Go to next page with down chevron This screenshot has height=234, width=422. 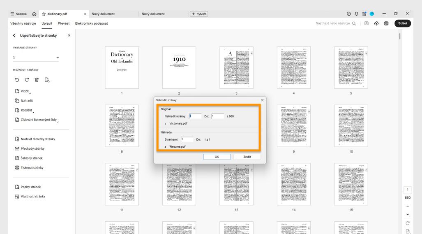[408, 215]
